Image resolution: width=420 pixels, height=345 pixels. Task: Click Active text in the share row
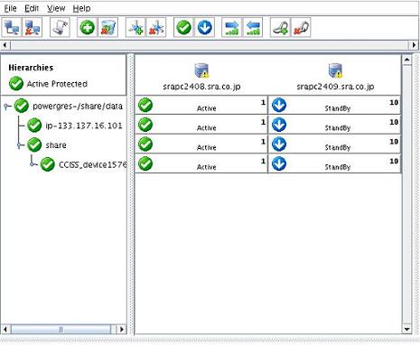pos(207,147)
